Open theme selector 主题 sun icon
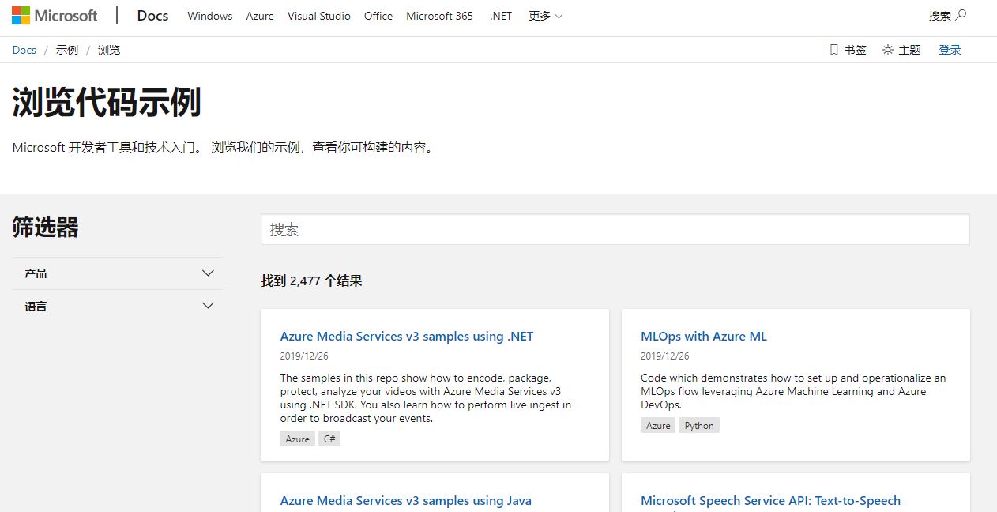 click(888, 50)
